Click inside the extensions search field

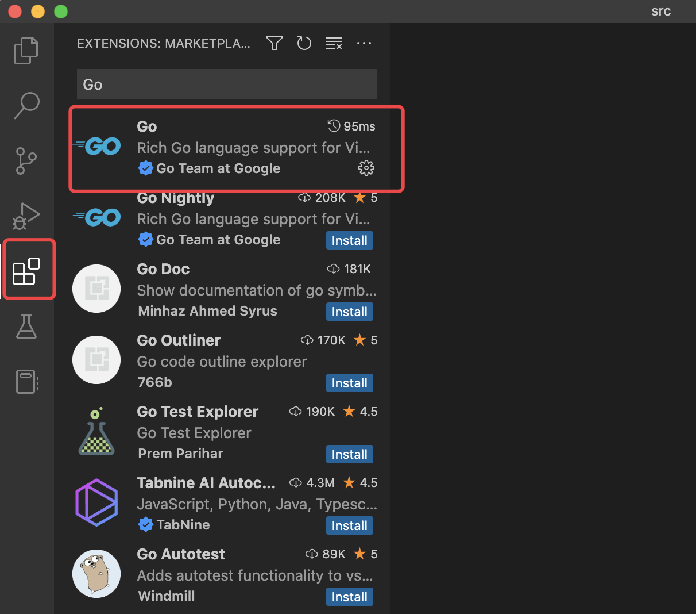[x=226, y=84]
